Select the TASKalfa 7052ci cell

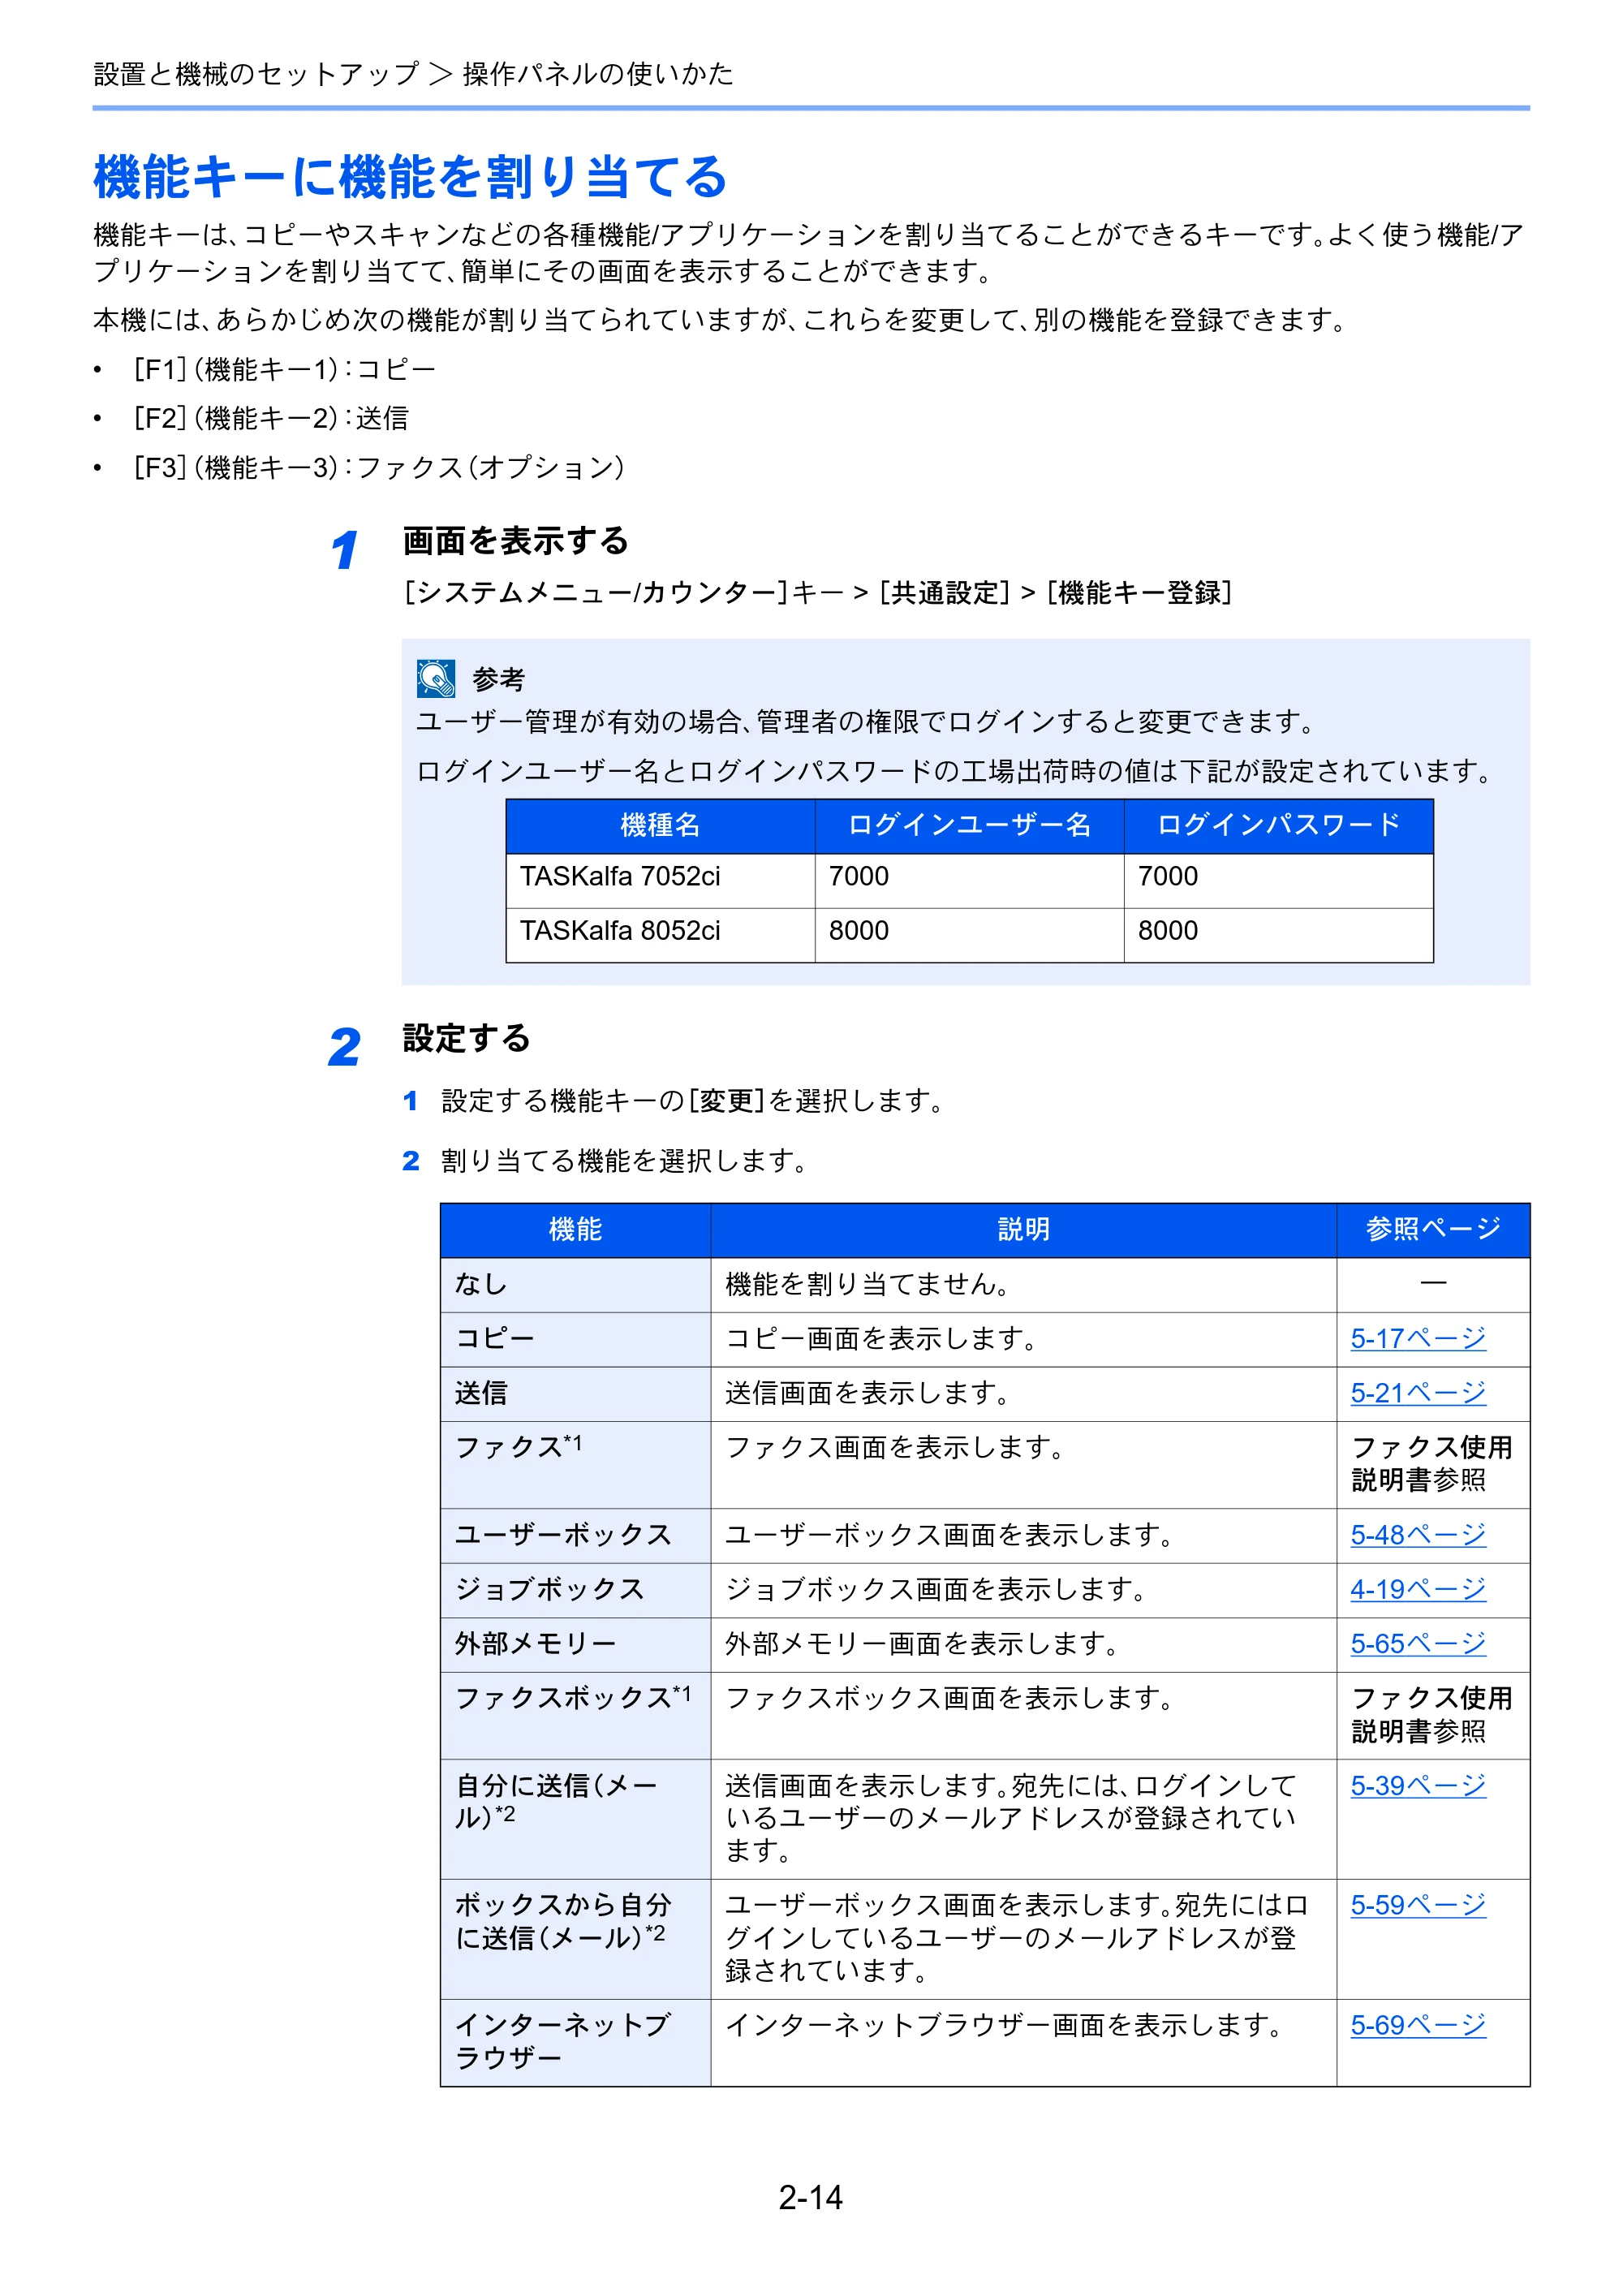pos(660,880)
